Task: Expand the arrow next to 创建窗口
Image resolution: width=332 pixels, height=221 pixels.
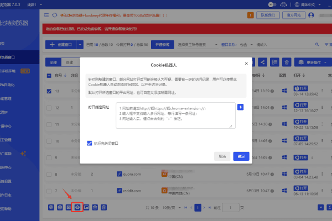Action: (x=80, y=45)
